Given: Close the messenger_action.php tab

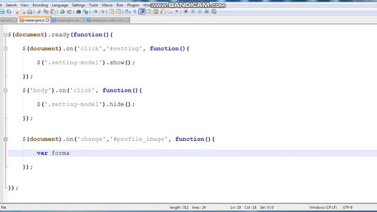Looking at the screenshot, I should [x=127, y=20].
